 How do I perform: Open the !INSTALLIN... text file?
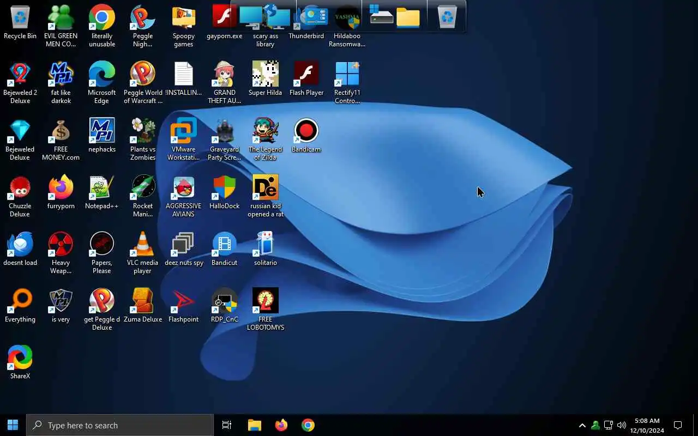point(184,78)
